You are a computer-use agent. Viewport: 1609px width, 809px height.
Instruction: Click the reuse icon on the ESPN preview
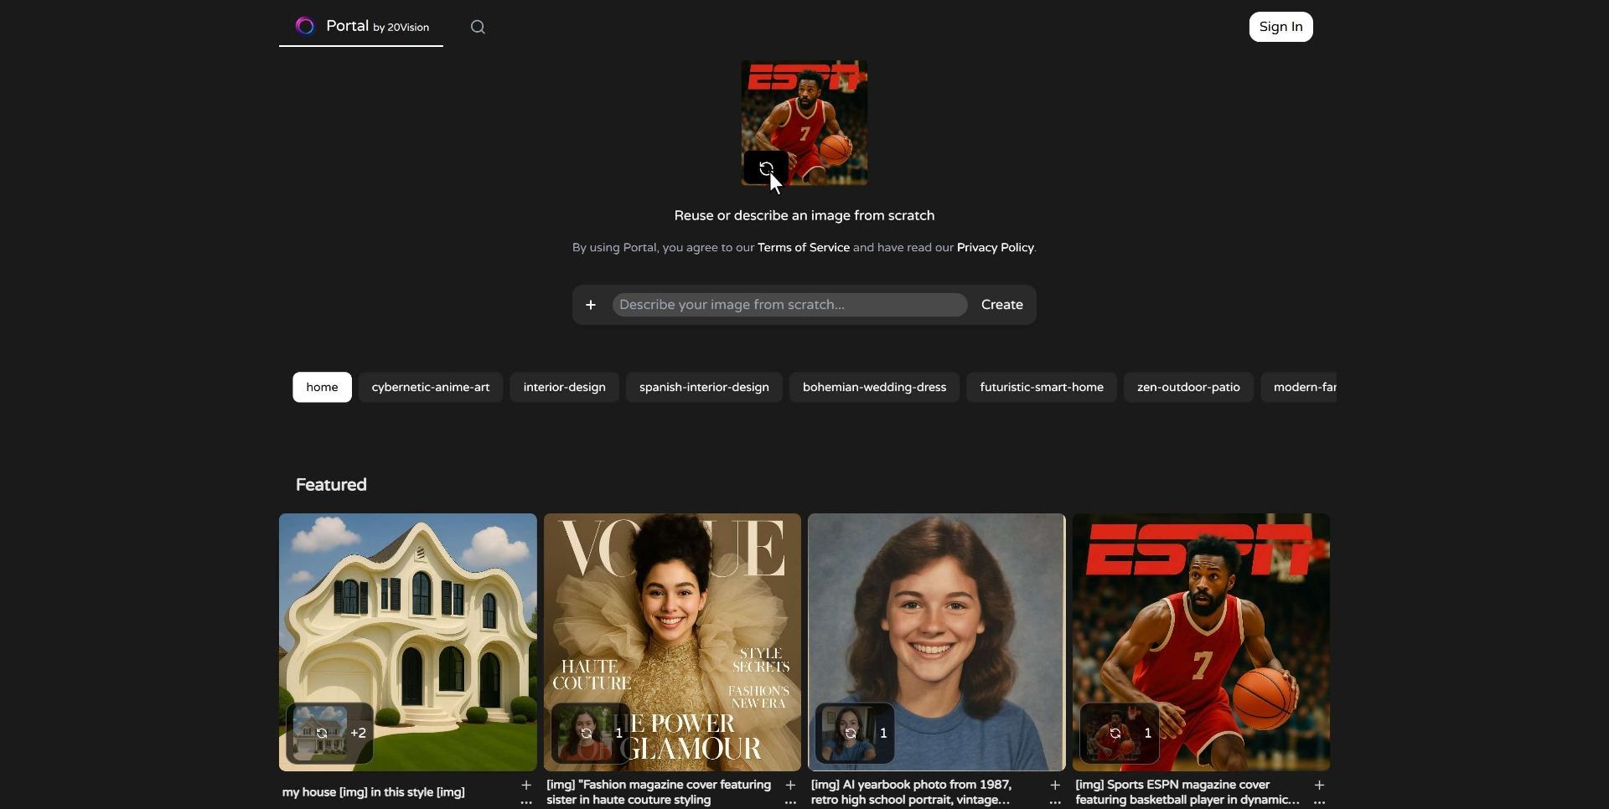pyautogui.click(x=766, y=168)
